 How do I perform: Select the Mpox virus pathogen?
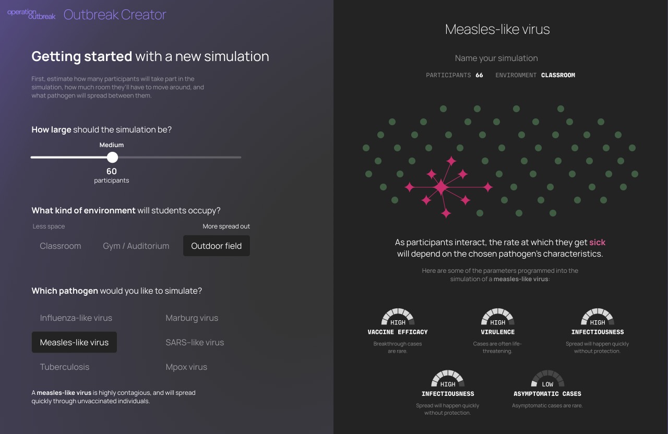pyautogui.click(x=186, y=367)
